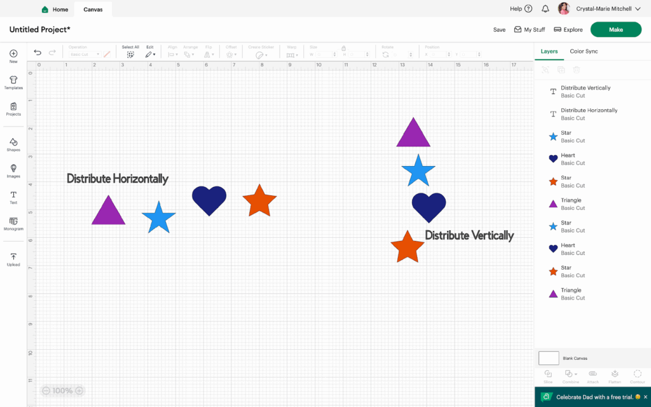
Task: Toggle the size aspect ratio lock
Action: click(x=344, y=48)
